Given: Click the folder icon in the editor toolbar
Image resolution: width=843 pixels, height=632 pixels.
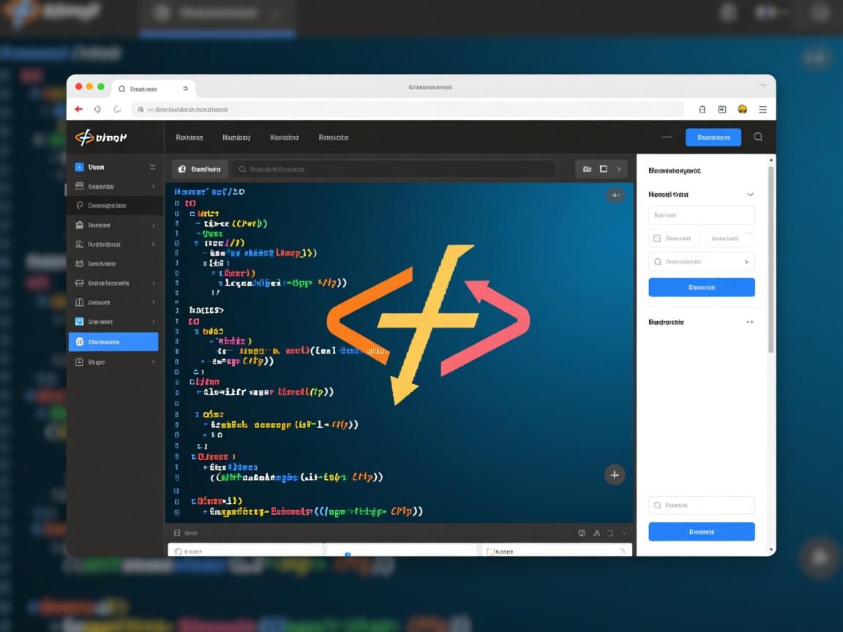Looking at the screenshot, I should pyautogui.click(x=587, y=169).
